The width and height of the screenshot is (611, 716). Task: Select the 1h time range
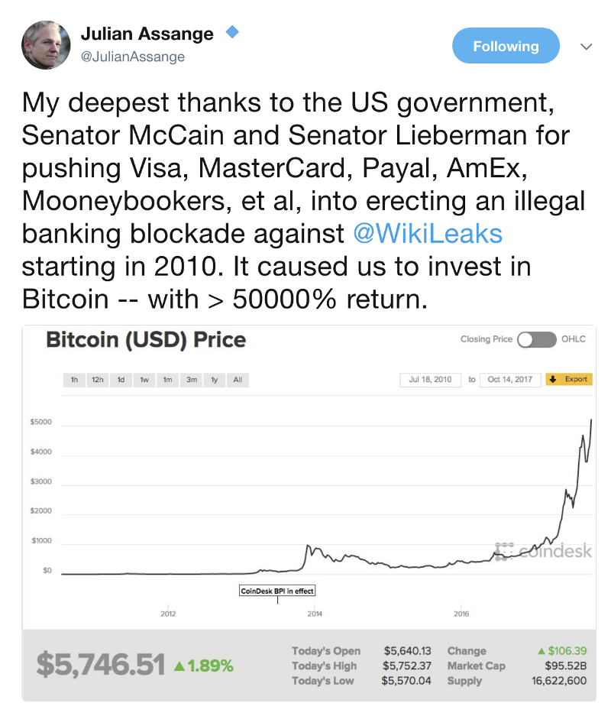(x=74, y=380)
